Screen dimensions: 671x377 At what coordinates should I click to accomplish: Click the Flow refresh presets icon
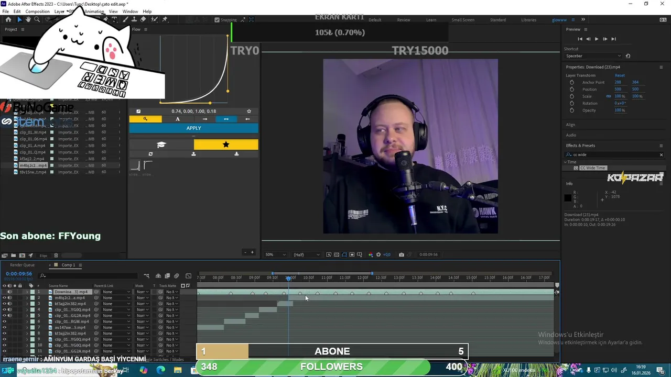point(150,154)
